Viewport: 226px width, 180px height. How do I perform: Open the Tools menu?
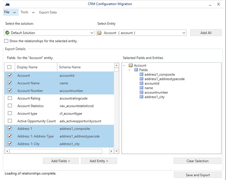click(x=28, y=12)
